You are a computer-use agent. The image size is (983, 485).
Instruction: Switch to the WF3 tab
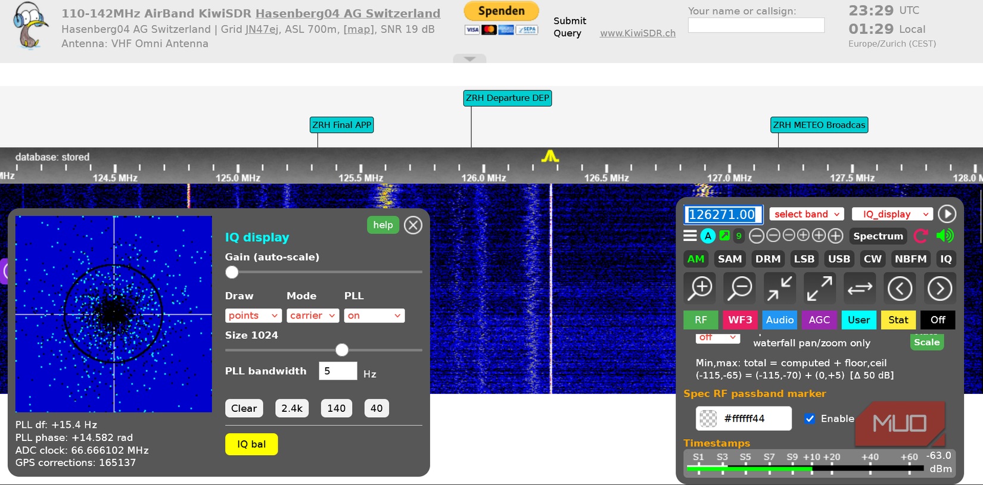click(x=740, y=320)
